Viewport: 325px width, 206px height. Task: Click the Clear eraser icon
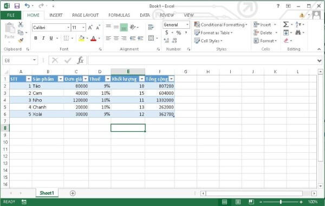(x=286, y=41)
